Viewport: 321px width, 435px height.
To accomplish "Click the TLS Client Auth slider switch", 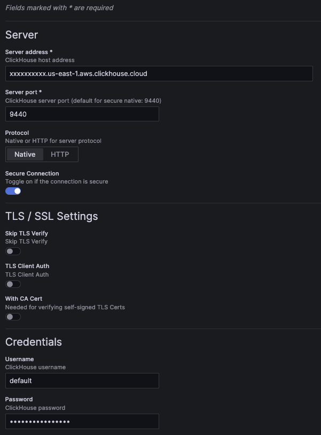I will 13,284.
